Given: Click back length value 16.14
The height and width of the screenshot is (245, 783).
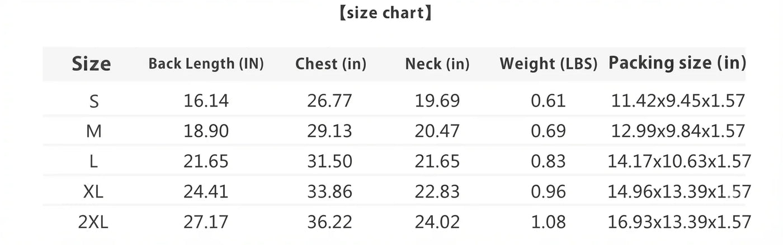Looking at the screenshot, I should tap(206, 101).
